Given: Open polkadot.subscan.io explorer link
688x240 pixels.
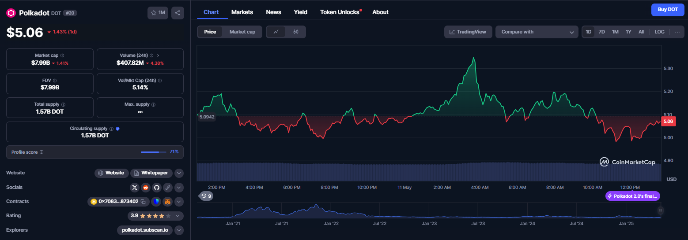Looking at the screenshot, I should tap(145, 230).
